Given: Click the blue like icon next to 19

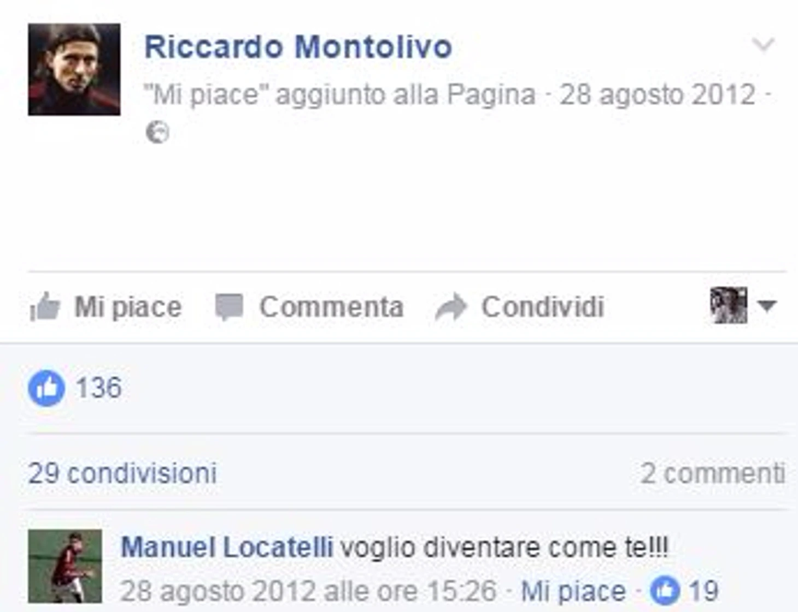Looking at the screenshot, I should click(x=665, y=591).
